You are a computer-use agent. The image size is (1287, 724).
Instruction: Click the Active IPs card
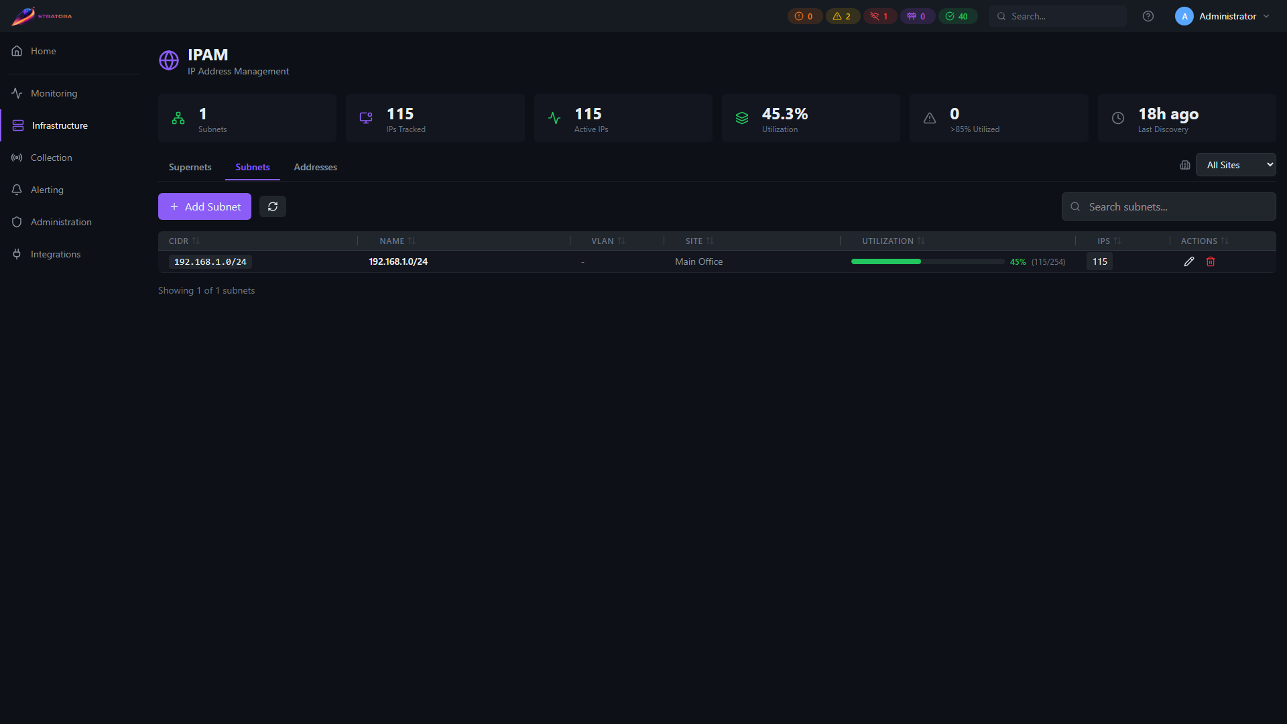point(623,118)
